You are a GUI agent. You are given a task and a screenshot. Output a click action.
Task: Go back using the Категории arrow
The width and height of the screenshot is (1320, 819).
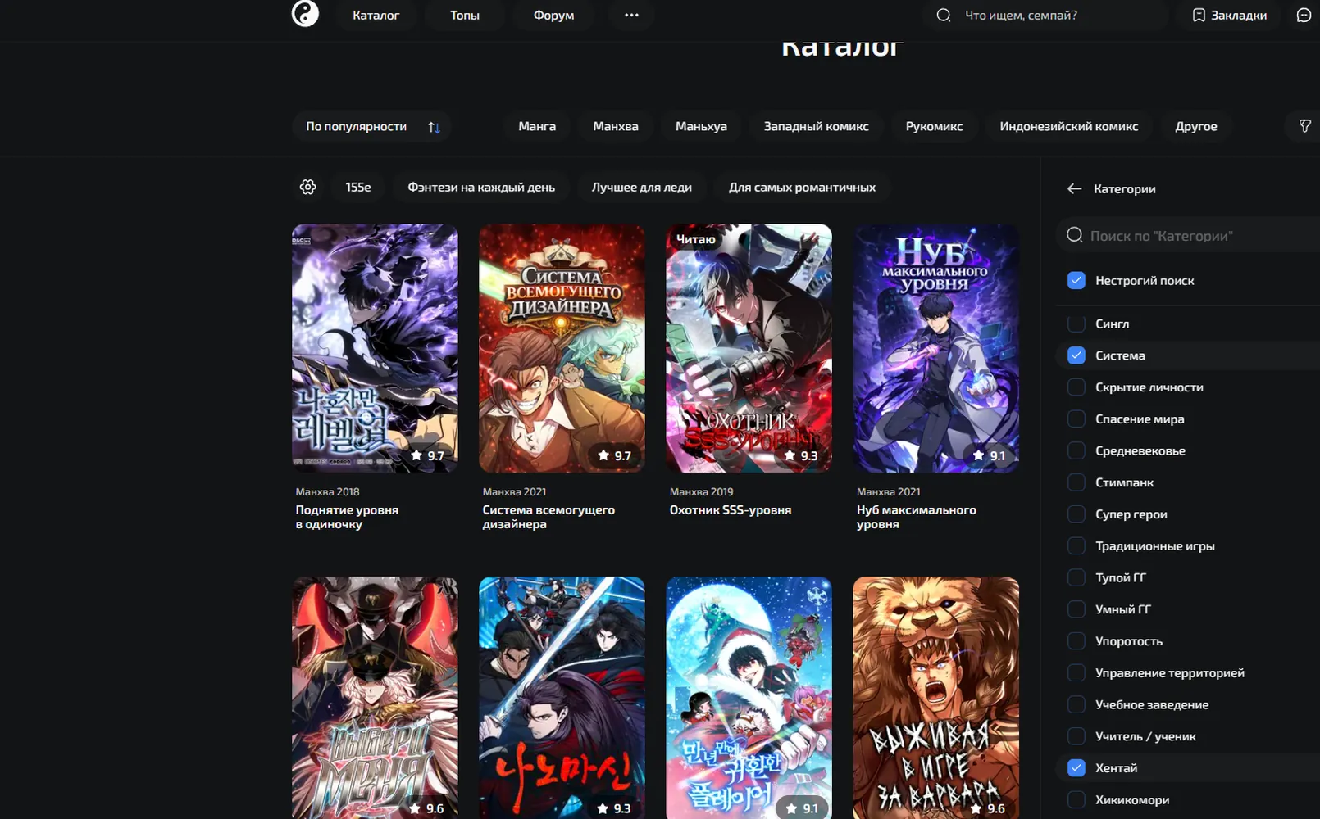pyautogui.click(x=1074, y=188)
